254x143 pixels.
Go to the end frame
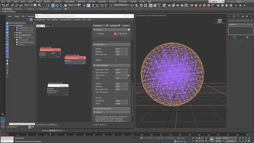(x=206, y=138)
